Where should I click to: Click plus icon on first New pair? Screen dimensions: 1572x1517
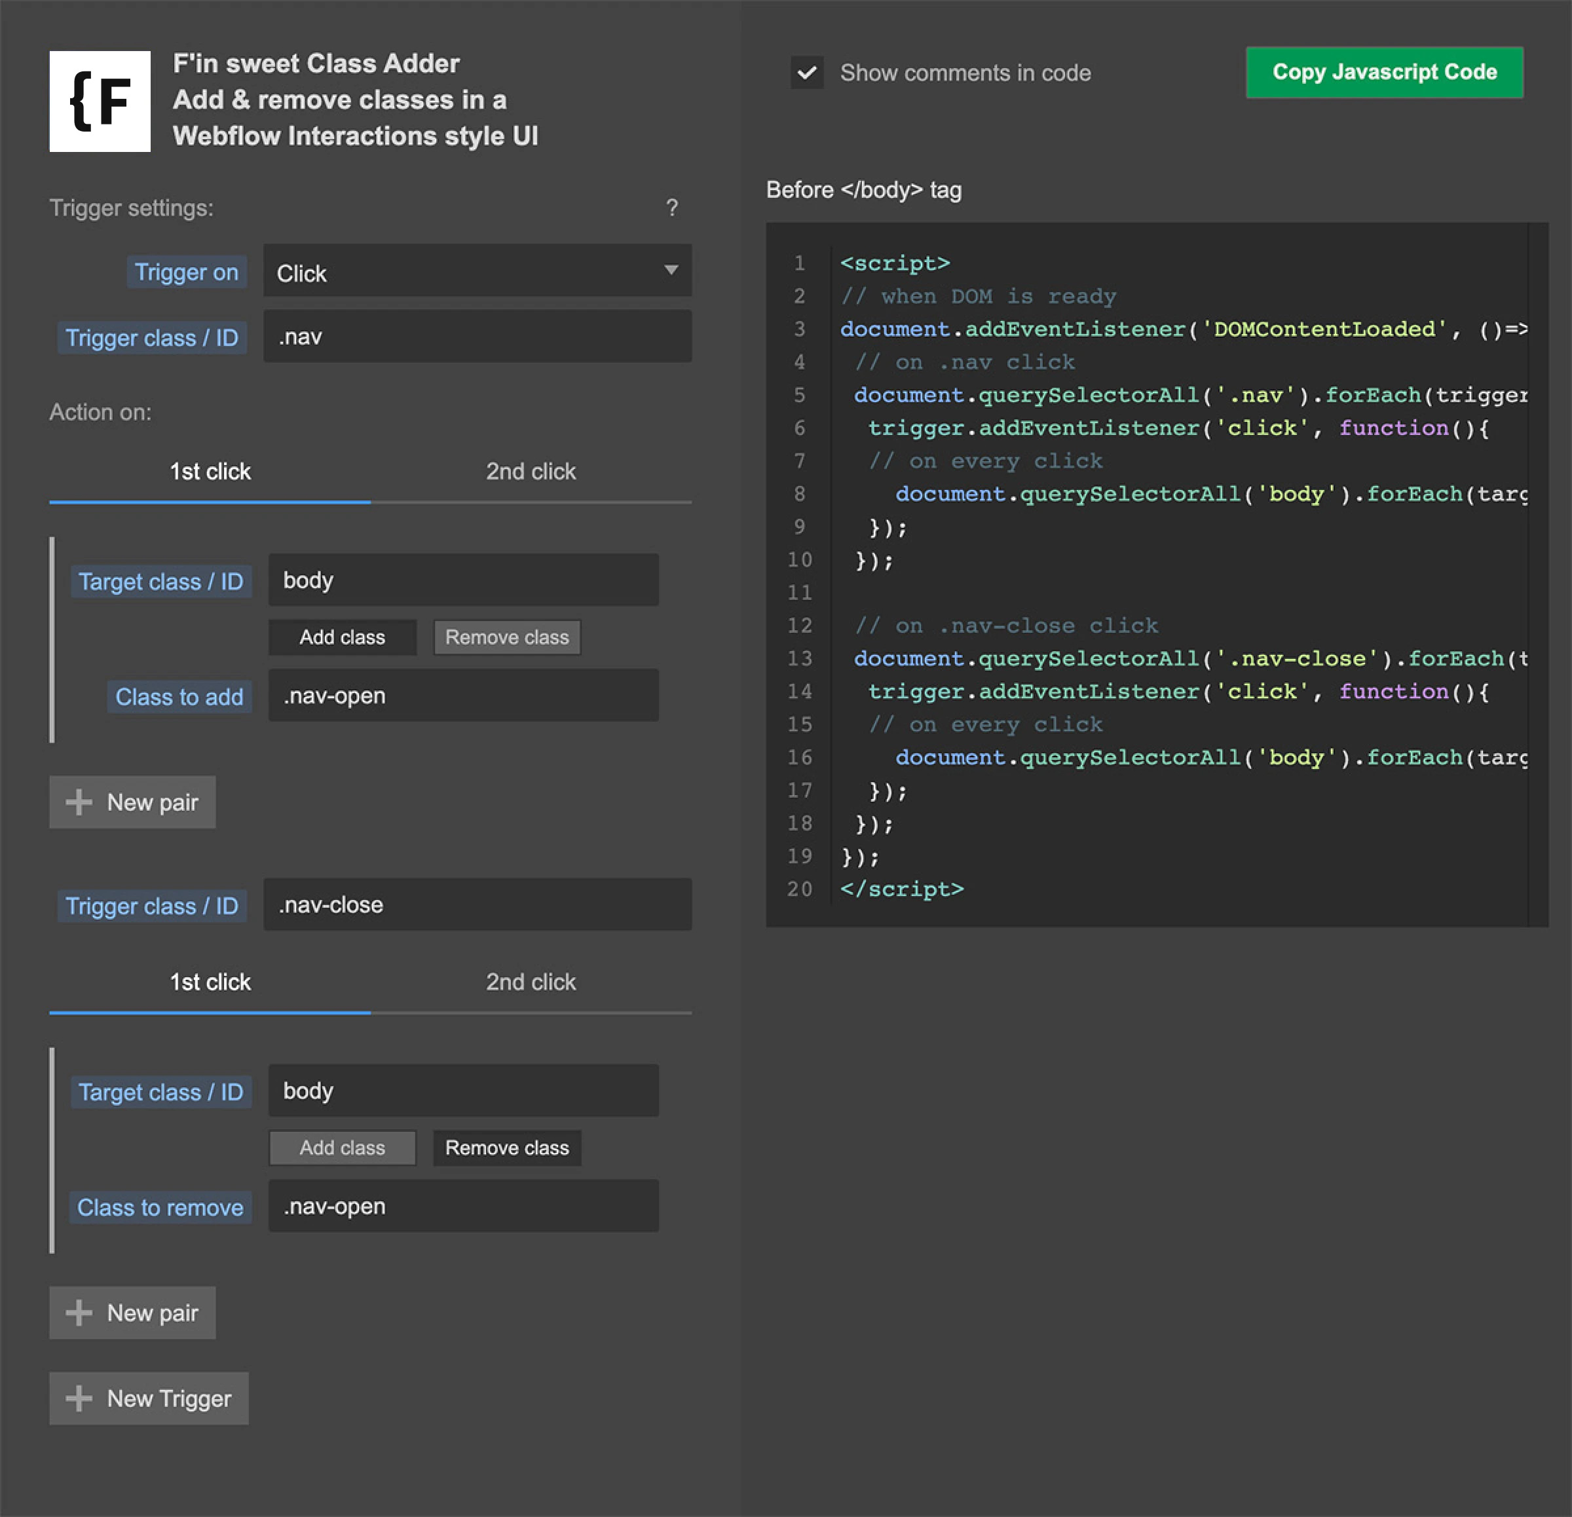pyautogui.click(x=79, y=802)
